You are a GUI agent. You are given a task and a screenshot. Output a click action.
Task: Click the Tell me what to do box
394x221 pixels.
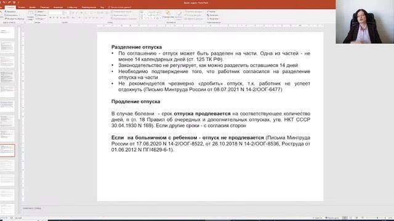120,7
